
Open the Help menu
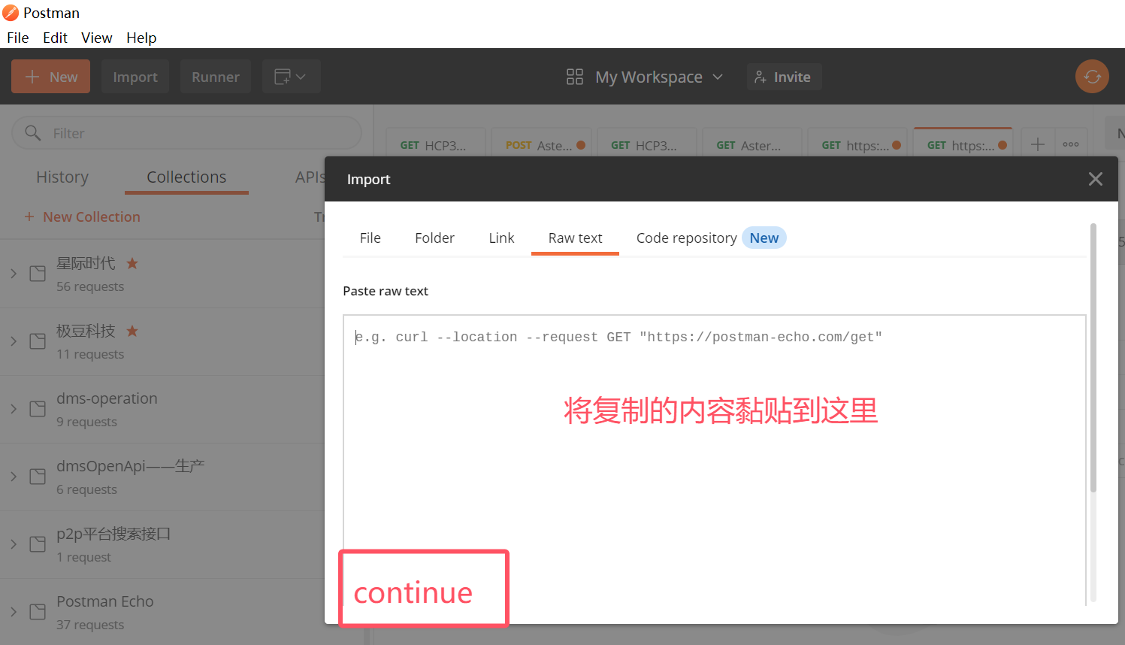tap(141, 38)
